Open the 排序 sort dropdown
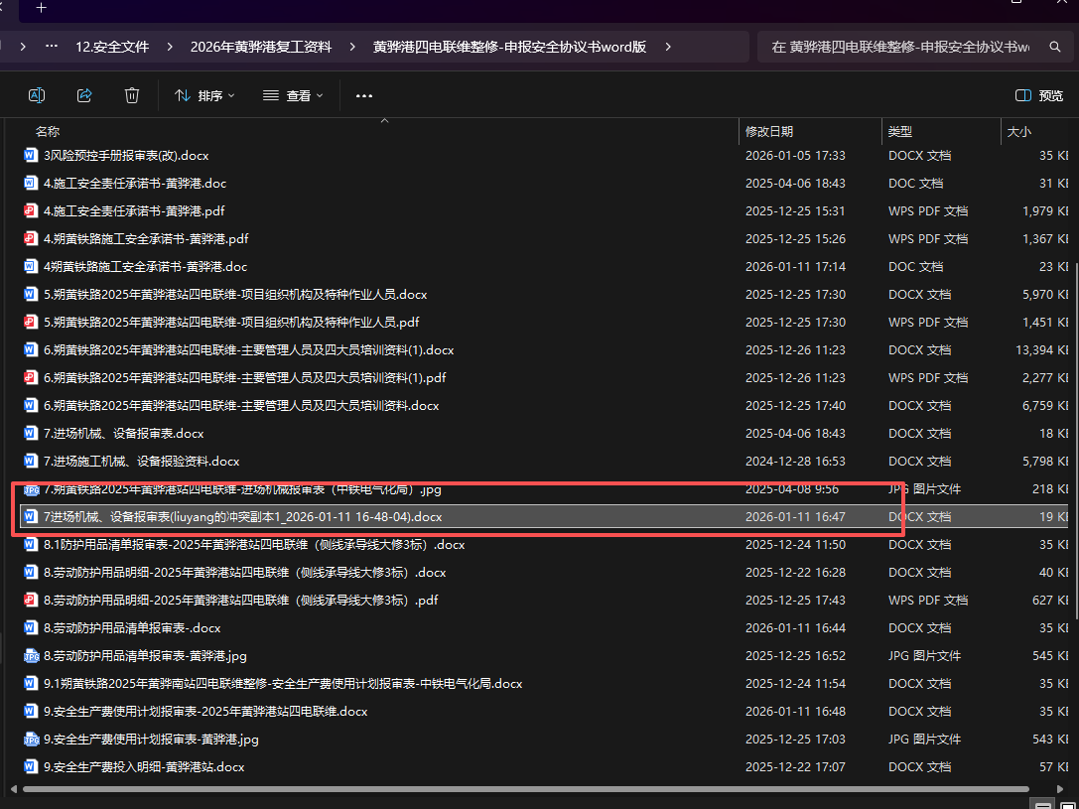 204,95
